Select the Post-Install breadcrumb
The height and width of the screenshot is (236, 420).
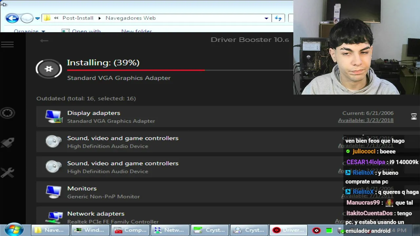tap(78, 18)
